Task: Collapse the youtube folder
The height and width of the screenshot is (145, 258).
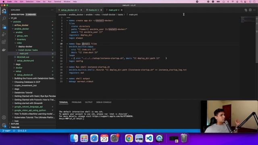Action: click(32, 22)
